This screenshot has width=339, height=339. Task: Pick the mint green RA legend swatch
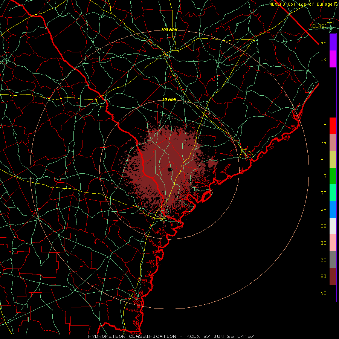click(x=333, y=193)
